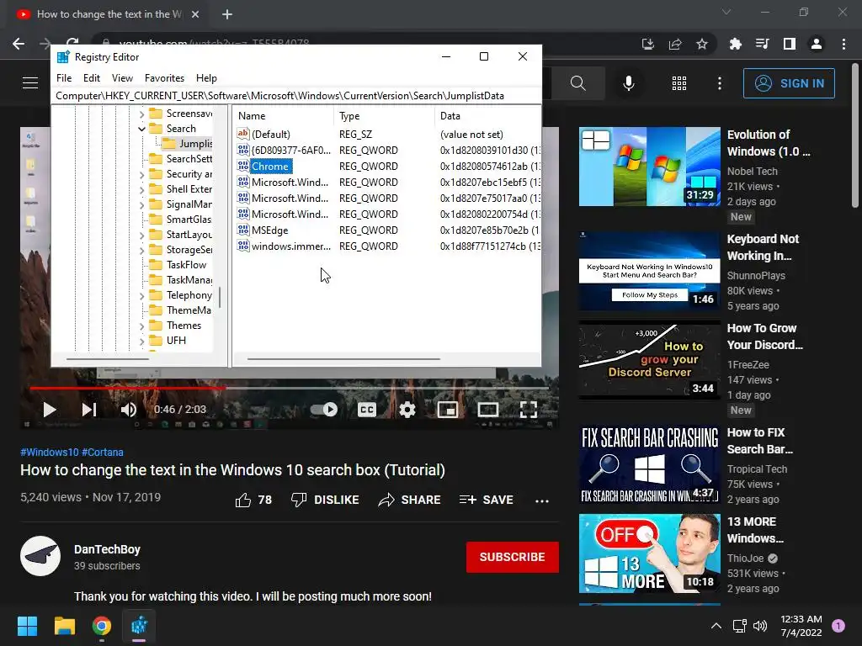Expand the Security registry key
Screen dimensions: 862x646
[141, 175]
